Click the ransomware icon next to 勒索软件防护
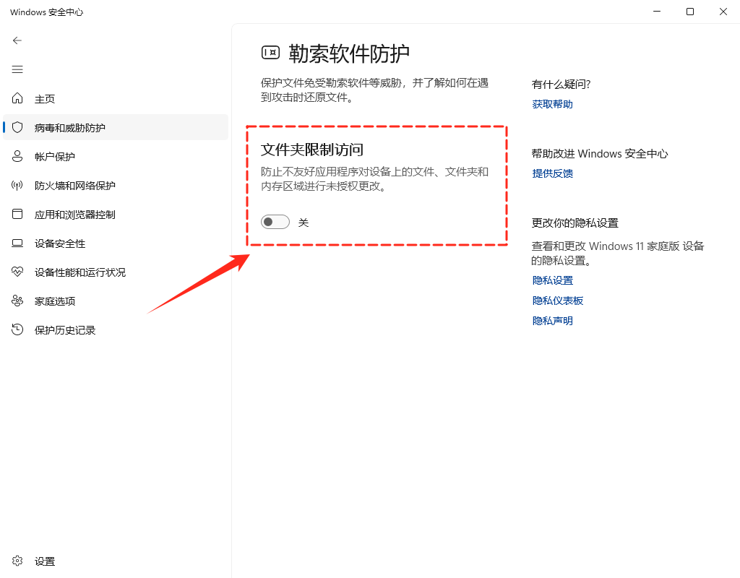740x578 pixels. pos(271,53)
